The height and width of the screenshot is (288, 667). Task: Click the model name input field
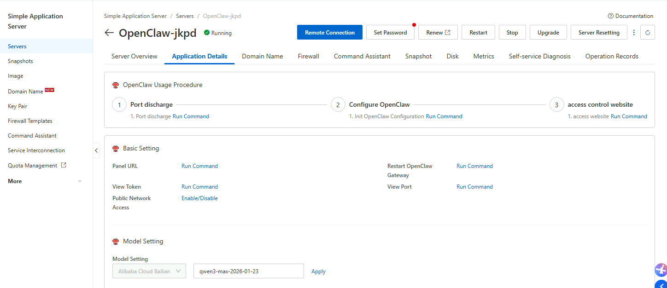coord(248,271)
